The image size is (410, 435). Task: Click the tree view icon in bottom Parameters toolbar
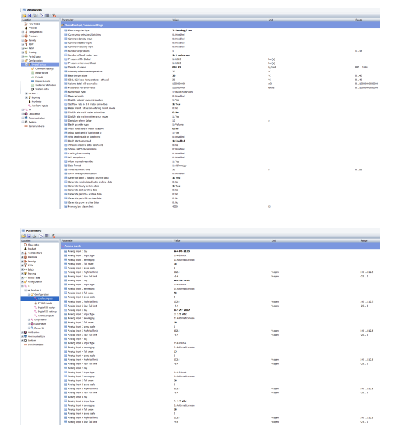pyautogui.click(x=41, y=236)
